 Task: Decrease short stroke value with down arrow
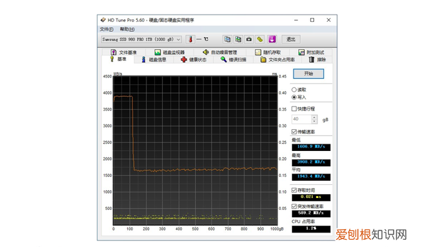point(314,121)
